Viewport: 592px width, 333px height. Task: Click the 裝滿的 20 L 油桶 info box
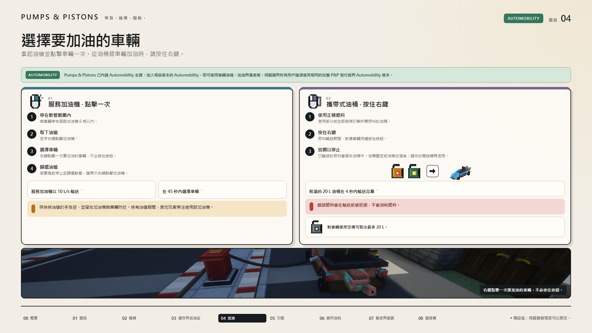coord(435,189)
